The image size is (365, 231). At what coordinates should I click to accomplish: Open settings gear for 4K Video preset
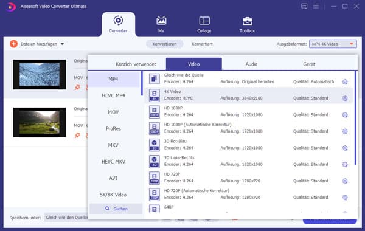tap(345, 98)
